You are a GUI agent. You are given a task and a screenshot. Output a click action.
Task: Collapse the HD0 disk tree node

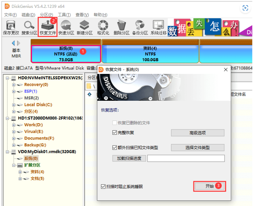tap(7, 78)
